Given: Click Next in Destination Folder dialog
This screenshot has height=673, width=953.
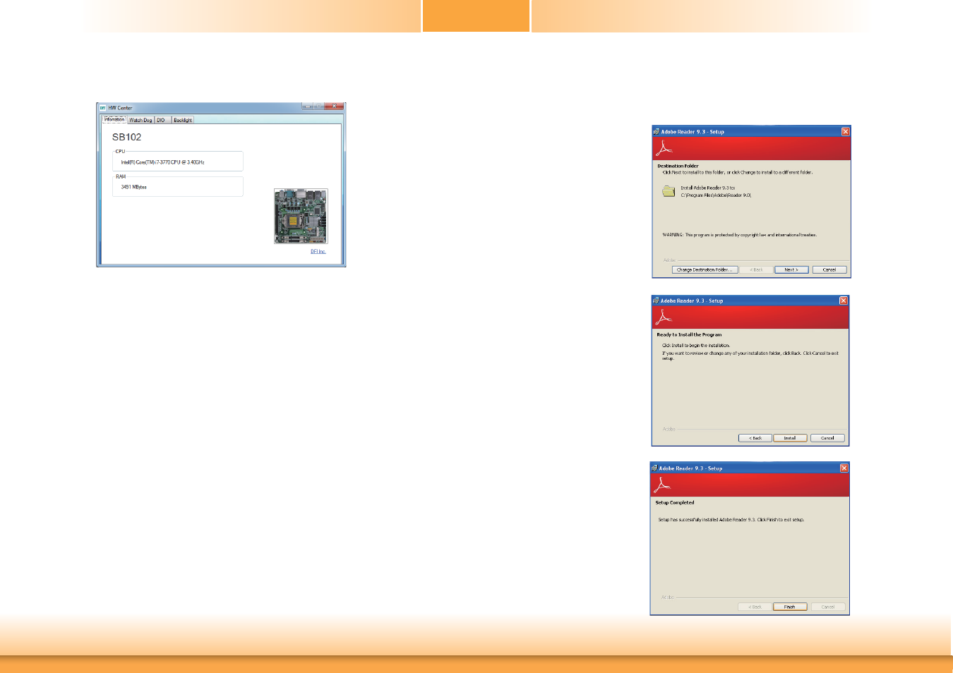Looking at the screenshot, I should point(791,269).
